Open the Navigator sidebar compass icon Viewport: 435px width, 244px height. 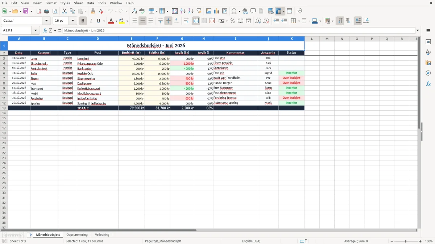pos(428,73)
